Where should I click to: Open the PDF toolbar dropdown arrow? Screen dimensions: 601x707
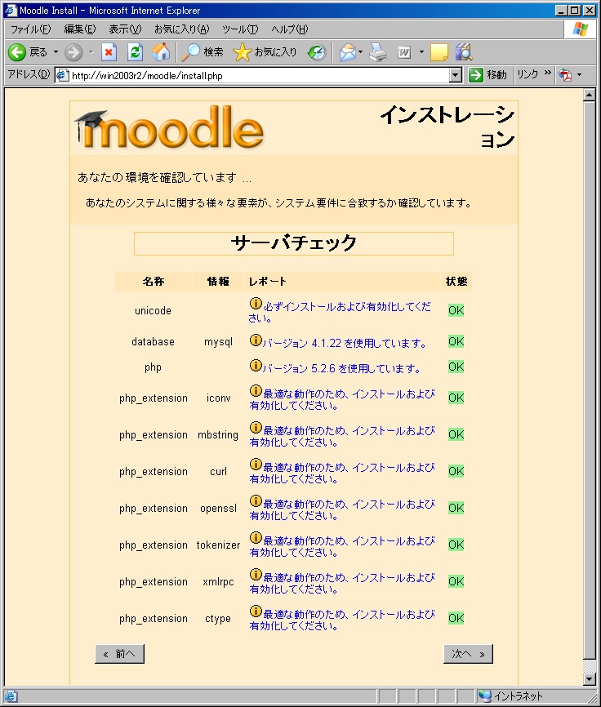coord(579,75)
